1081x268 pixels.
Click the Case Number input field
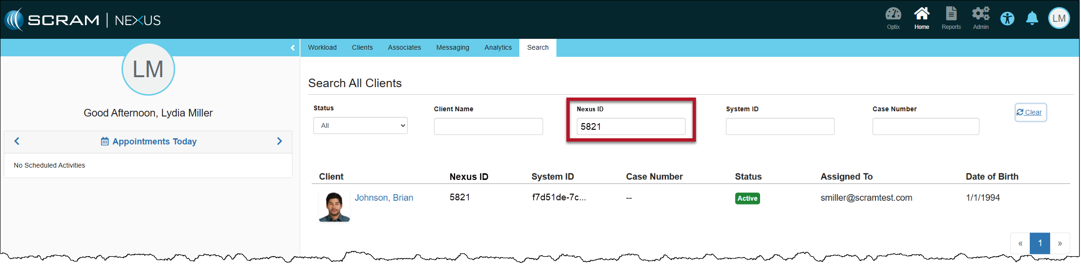(925, 126)
